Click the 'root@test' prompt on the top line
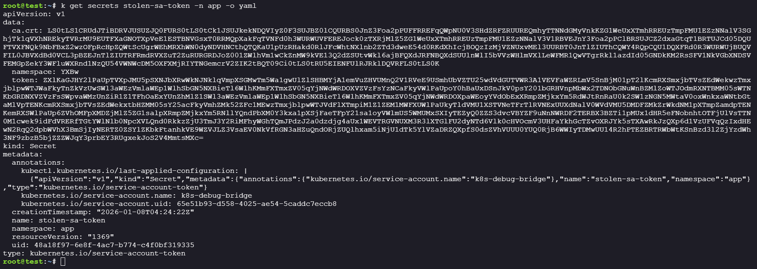The image size is (757, 269). click(23, 6)
